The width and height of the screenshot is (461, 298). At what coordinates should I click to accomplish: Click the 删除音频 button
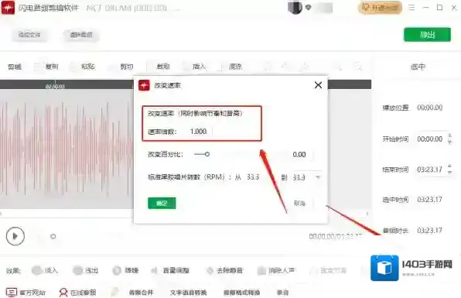(x=81, y=35)
